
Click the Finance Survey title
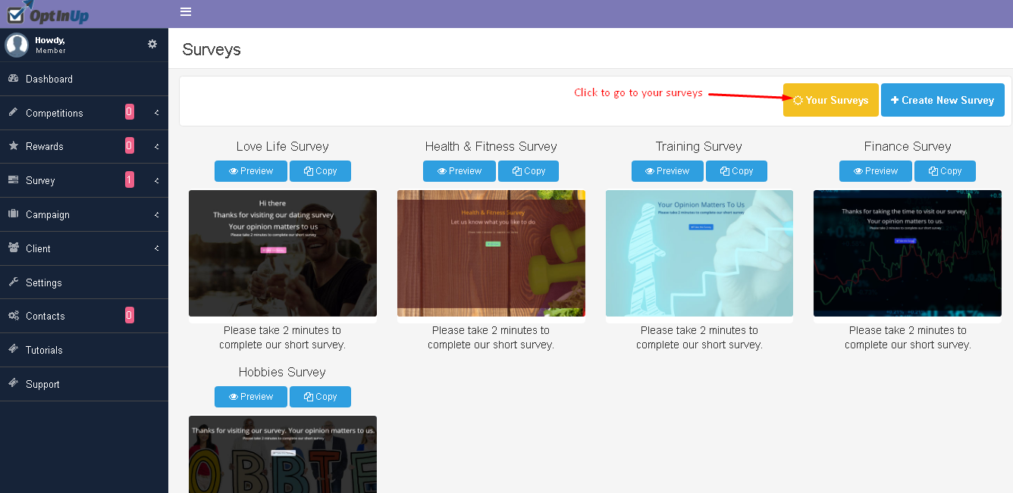pos(908,146)
